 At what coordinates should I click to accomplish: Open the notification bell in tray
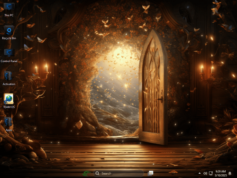point(230,173)
